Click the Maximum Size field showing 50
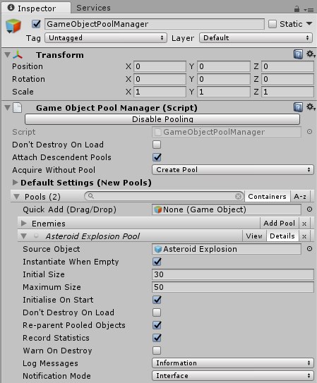 coord(233,287)
